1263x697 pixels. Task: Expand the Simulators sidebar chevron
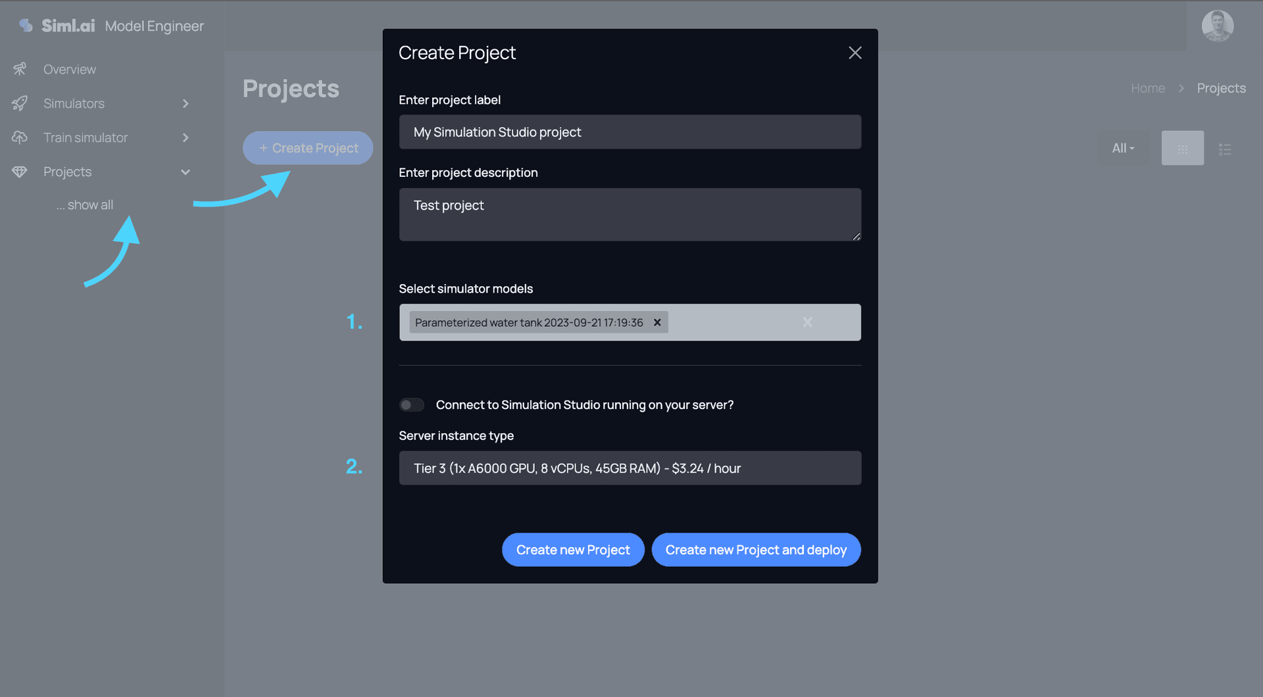pos(186,103)
